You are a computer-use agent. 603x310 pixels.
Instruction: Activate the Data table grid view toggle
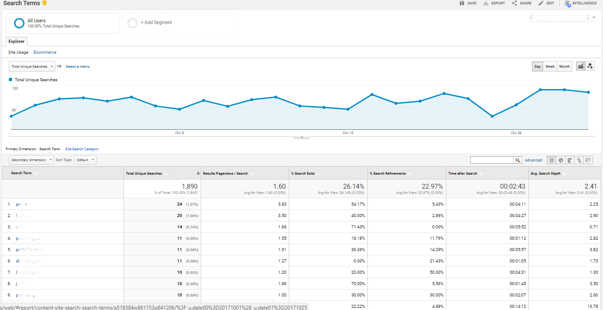pos(552,160)
